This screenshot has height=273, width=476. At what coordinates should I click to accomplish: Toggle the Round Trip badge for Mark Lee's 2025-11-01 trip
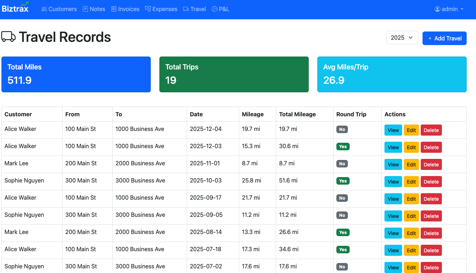pos(342,164)
